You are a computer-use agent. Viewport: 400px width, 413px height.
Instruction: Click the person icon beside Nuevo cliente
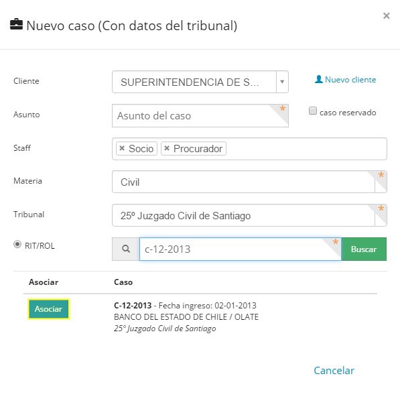[319, 79]
